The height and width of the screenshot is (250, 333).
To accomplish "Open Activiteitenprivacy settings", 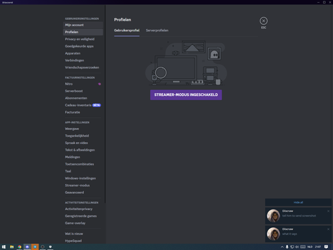I will pos(83,209).
